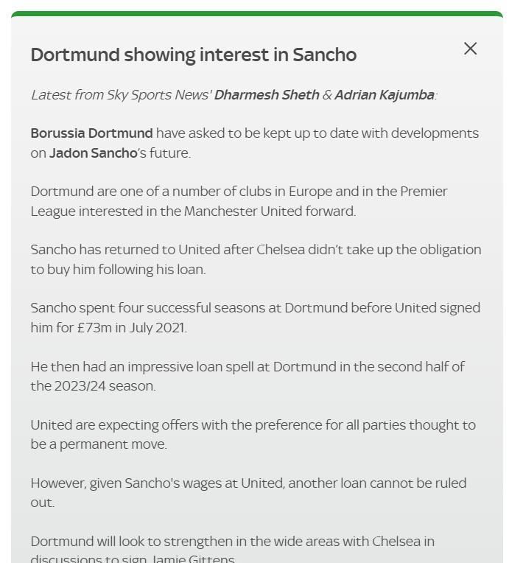Viewport: 509px width, 563px height.
Task: Select the paragraph about impressive loan spell
Action: (248, 377)
